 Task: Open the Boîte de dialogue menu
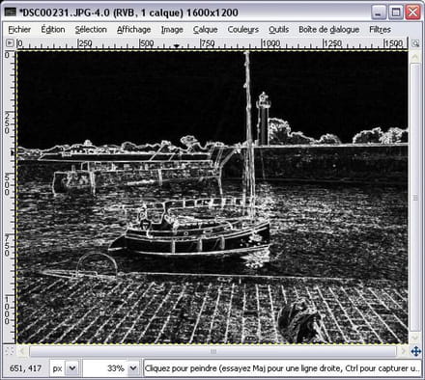[x=328, y=30]
